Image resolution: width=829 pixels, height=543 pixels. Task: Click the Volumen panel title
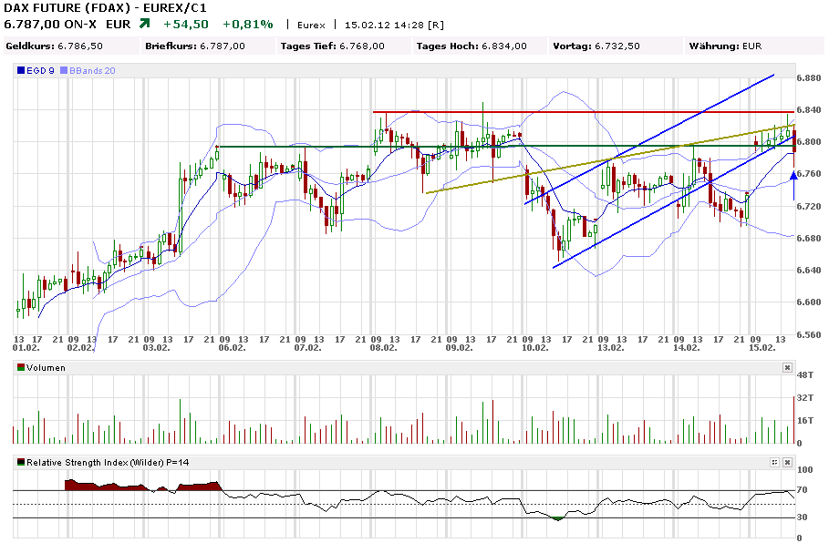46,368
